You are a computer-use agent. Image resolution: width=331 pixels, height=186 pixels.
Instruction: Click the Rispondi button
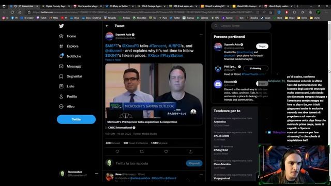(x=194, y=163)
